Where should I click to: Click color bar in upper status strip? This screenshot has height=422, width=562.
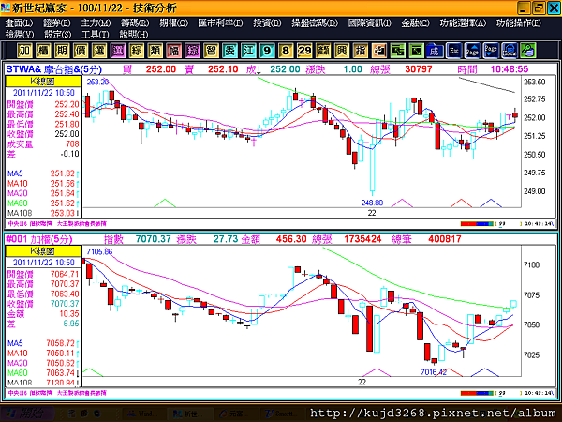pyautogui.click(x=477, y=223)
